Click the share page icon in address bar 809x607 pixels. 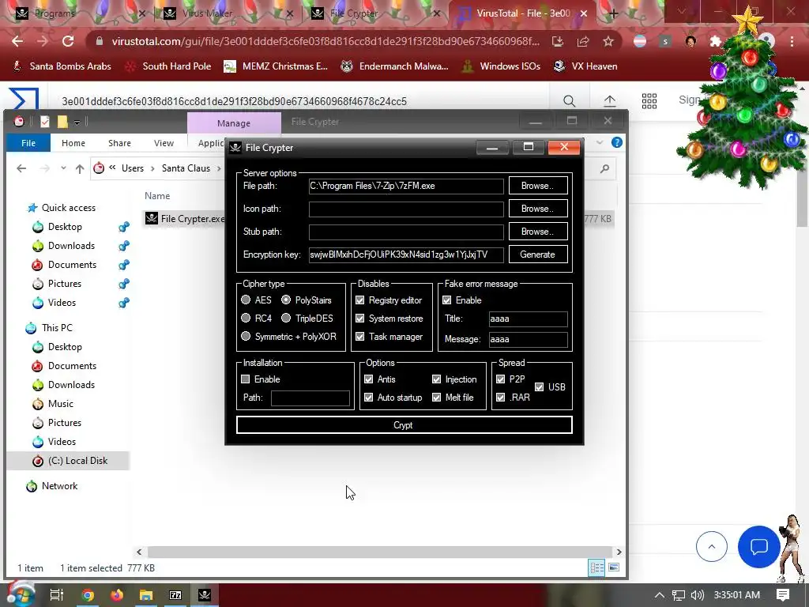pyautogui.click(x=583, y=41)
